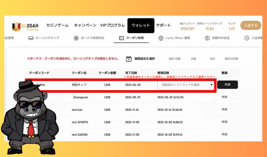Open the VIPプログラム menu
The image size is (267, 157).
(x=112, y=25)
